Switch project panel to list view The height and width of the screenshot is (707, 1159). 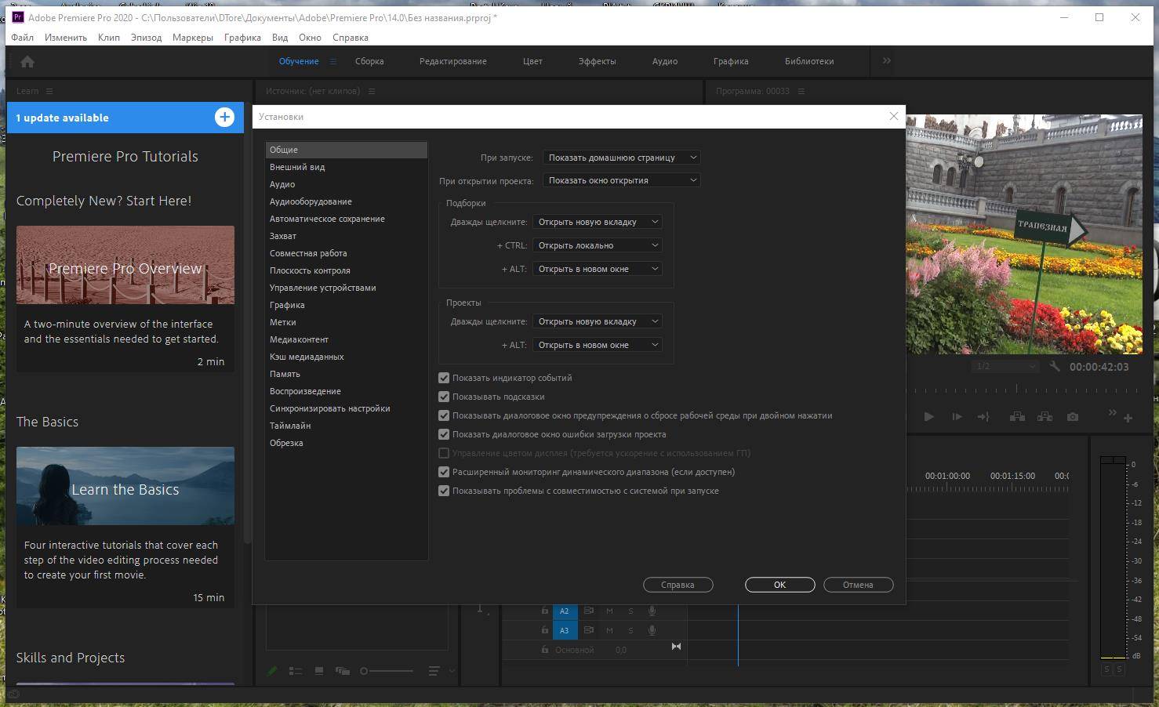[x=296, y=671]
